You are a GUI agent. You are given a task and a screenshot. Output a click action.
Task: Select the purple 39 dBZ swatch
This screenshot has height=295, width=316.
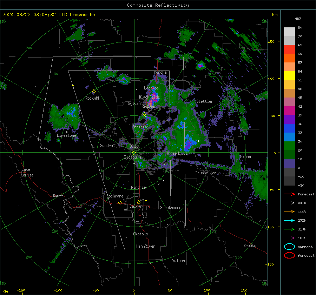[x=289, y=120]
